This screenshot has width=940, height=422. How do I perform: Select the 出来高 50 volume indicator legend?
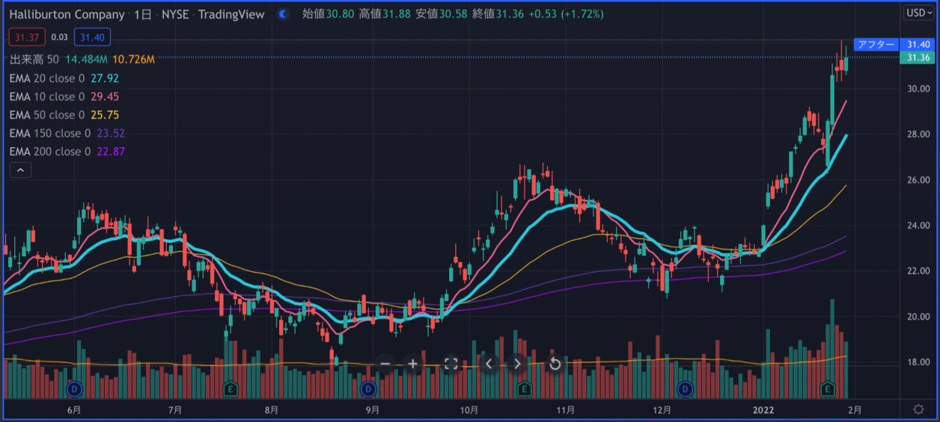click(34, 59)
